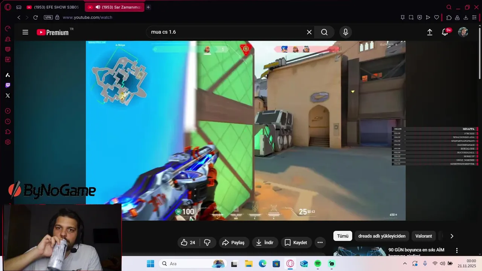Open more actions three-dot menu

click(320, 242)
